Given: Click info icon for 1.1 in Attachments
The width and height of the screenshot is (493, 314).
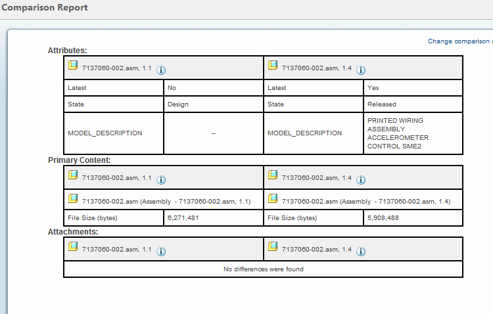Looking at the screenshot, I should point(161,252).
